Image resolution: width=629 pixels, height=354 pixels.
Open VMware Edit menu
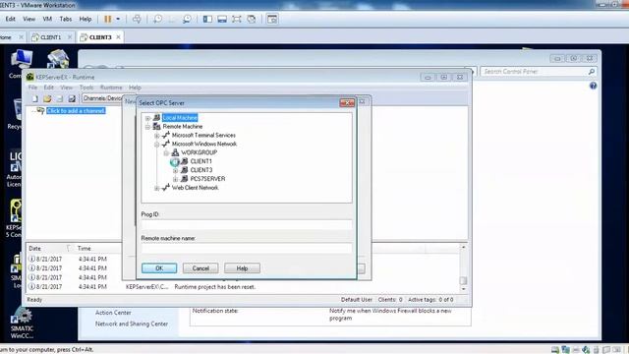pyautogui.click(x=11, y=19)
